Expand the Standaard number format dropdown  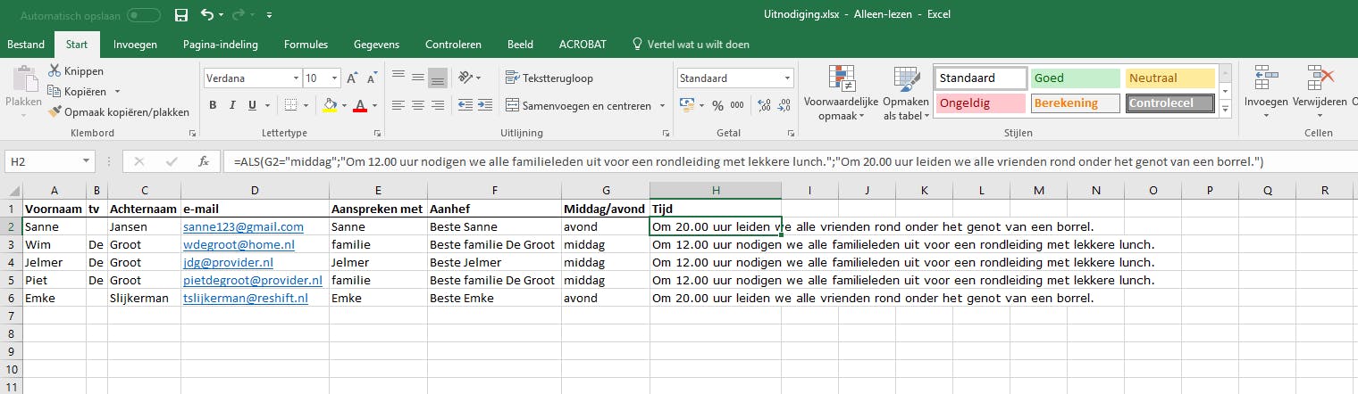(x=786, y=78)
